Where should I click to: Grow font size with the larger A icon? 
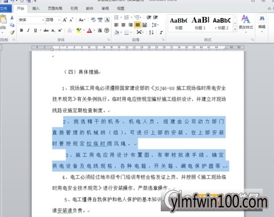[x=65, y=20]
